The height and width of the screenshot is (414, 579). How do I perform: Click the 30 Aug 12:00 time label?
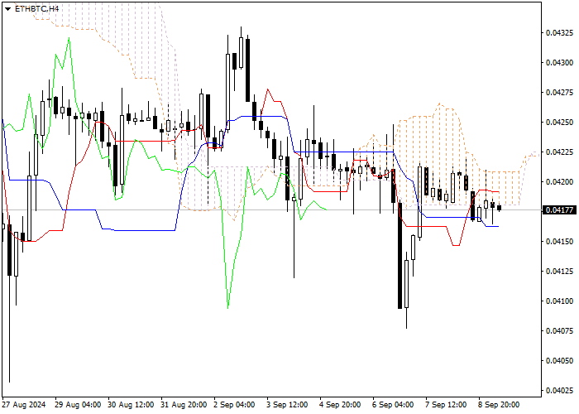point(131,405)
